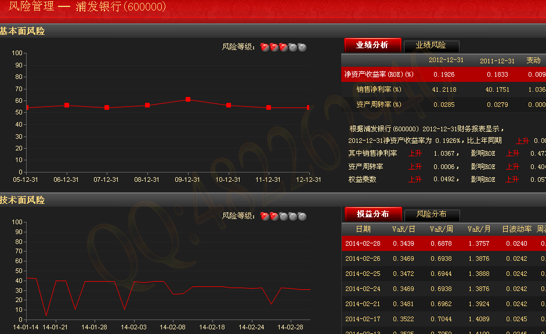Click third red risk ball in 基本面风险
This screenshot has width=546, height=334.
pos(284,48)
